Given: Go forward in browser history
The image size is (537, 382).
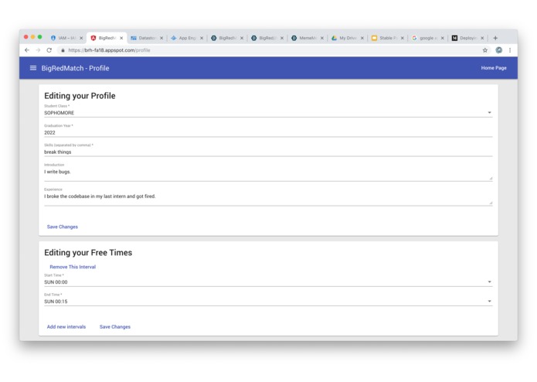Looking at the screenshot, I should tap(38, 50).
